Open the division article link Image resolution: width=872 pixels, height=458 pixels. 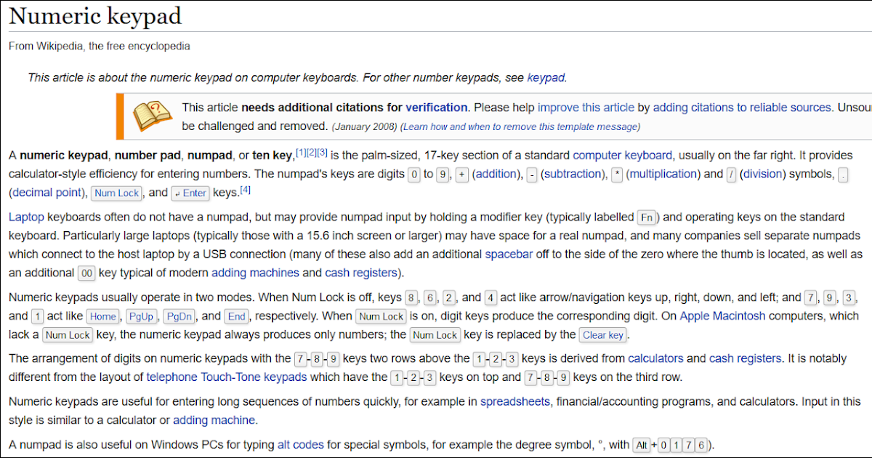click(762, 174)
